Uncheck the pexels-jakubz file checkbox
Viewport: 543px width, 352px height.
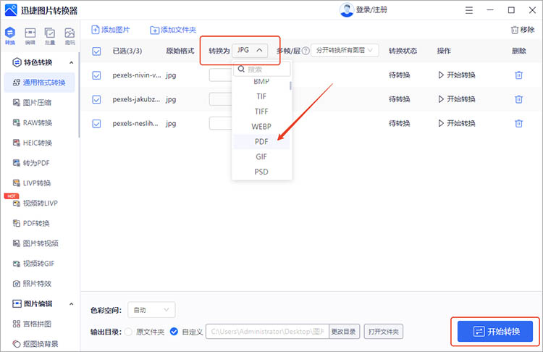96,99
